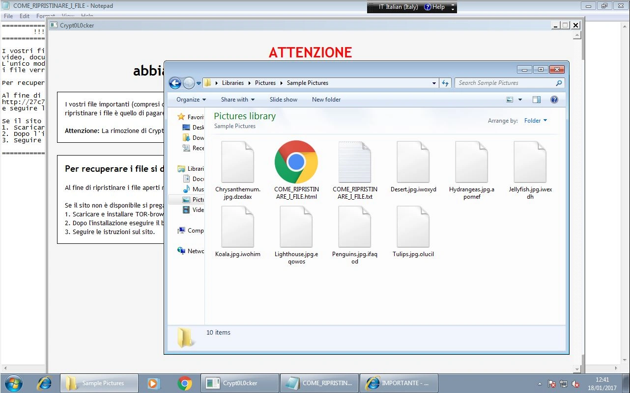Switch to COME_RIPRISTIN... Notepad taskbar button
Viewport: 630px width, 393px height.
point(318,383)
